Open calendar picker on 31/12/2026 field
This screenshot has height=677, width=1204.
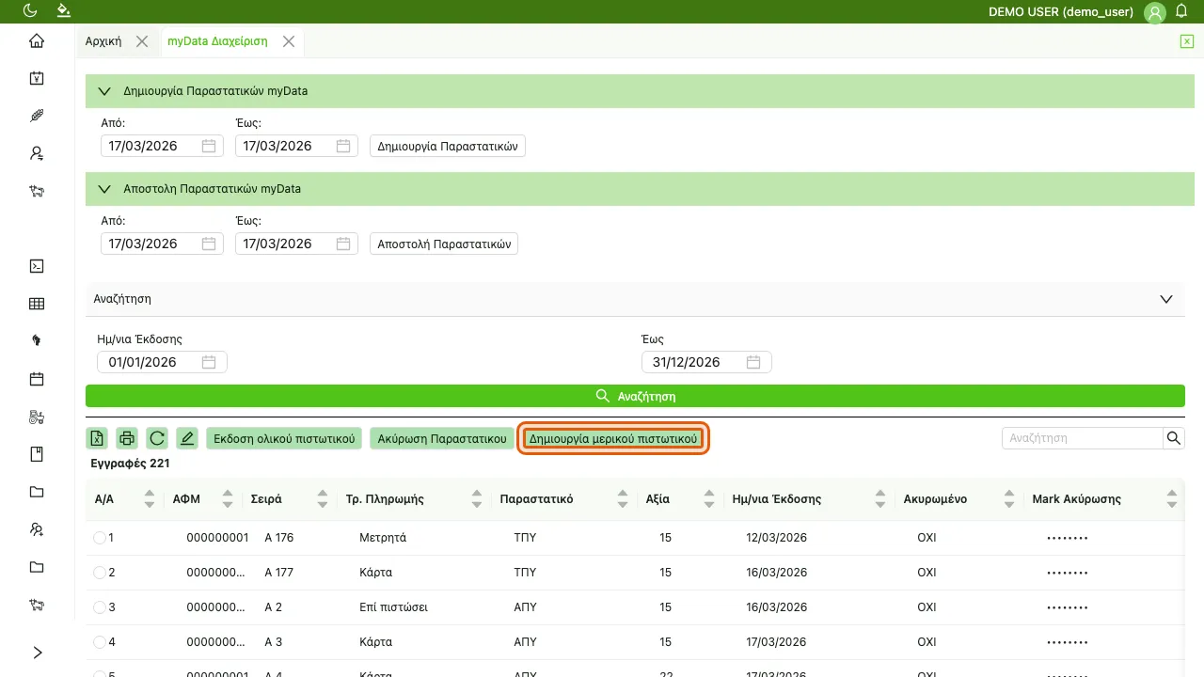pos(753,362)
